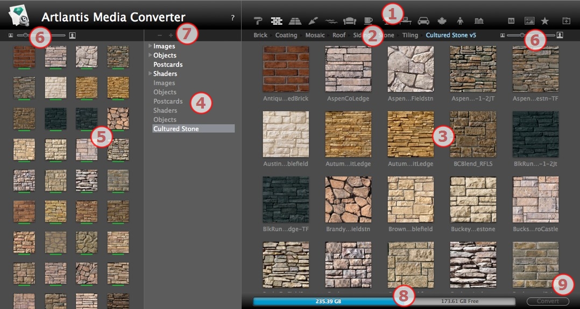Open the Tiling breadcrumb category
The image size is (580, 309).
click(410, 35)
